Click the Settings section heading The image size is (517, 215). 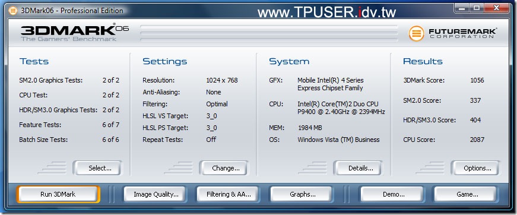164,61
